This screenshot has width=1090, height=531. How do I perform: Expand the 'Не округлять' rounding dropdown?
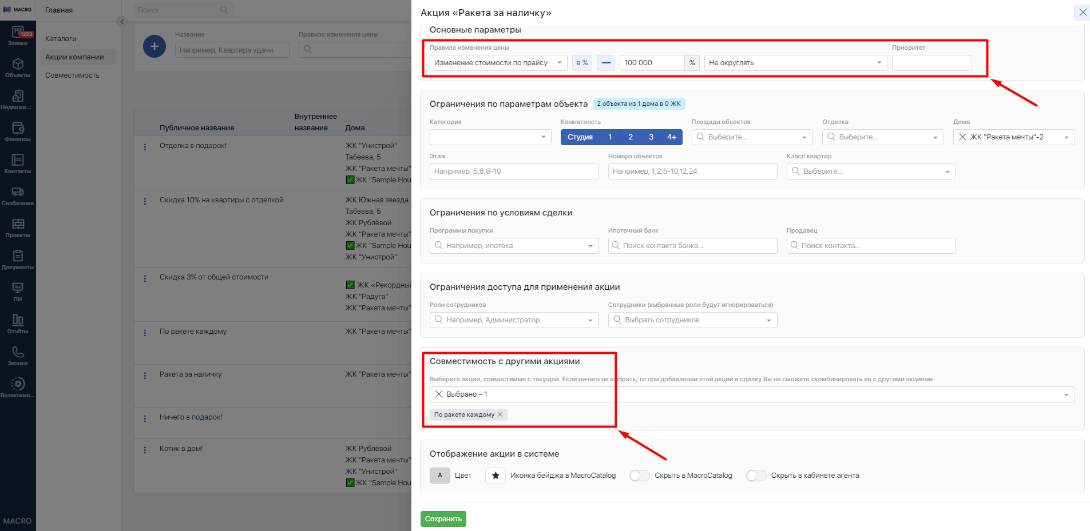pyautogui.click(x=795, y=63)
